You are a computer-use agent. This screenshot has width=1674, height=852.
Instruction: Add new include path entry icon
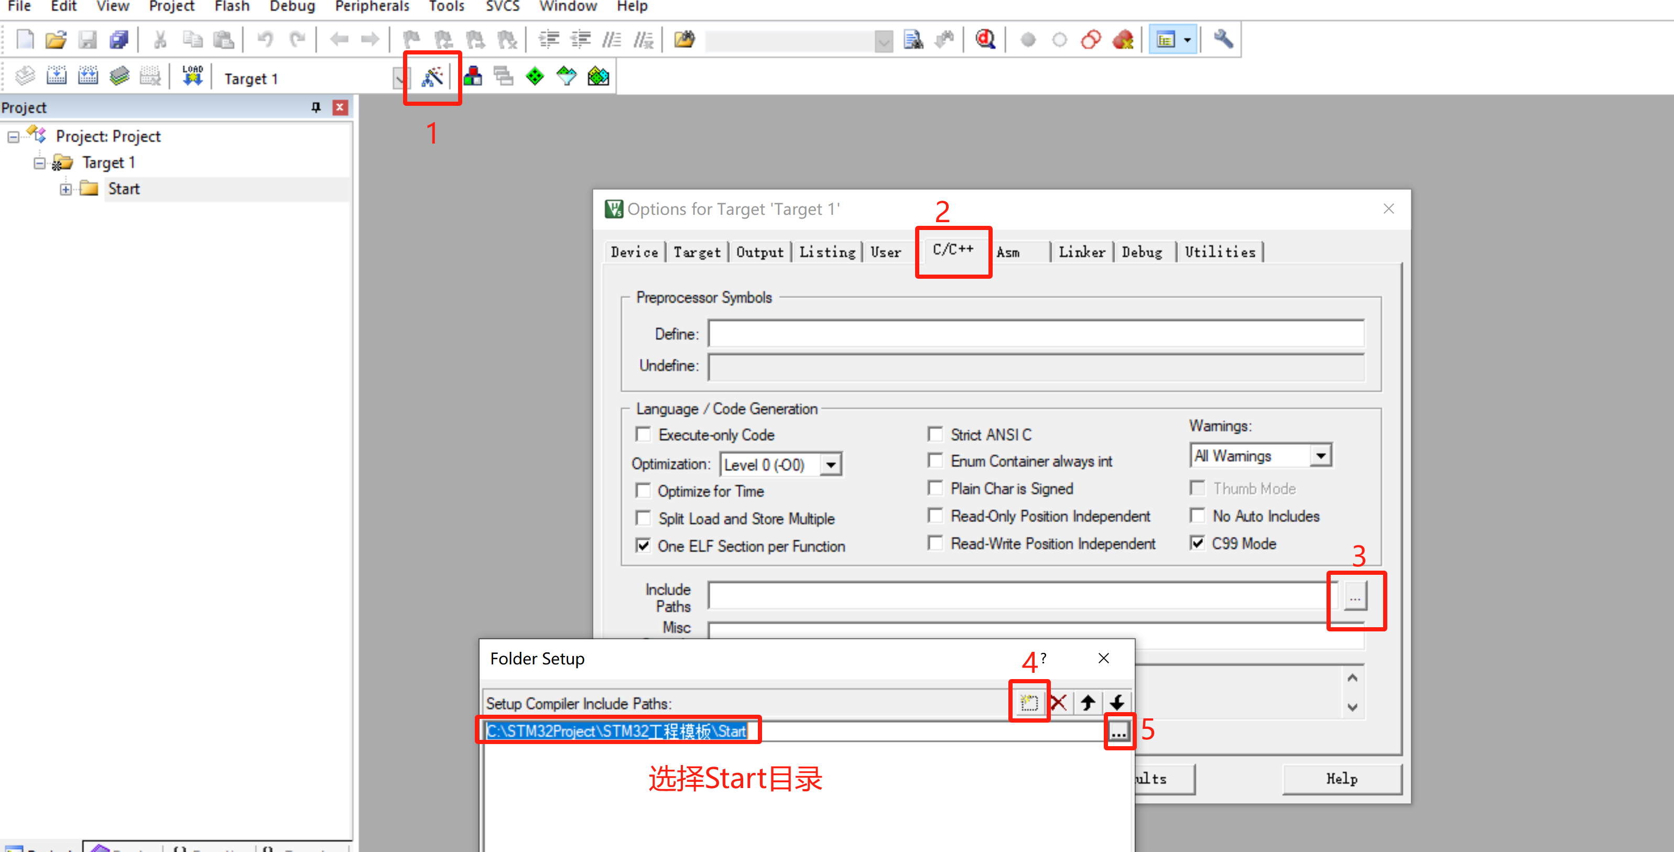[x=1029, y=702]
